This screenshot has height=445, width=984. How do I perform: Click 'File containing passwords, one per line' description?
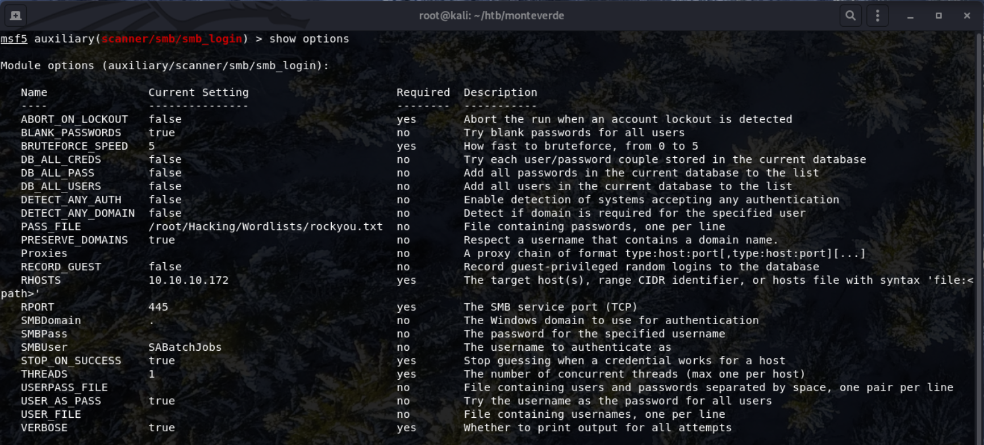coord(594,226)
